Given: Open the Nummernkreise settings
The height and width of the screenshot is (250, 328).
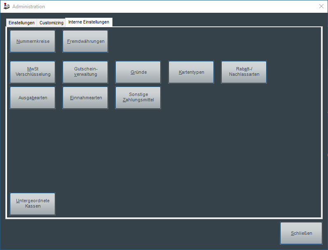Looking at the screenshot, I should click(33, 41).
